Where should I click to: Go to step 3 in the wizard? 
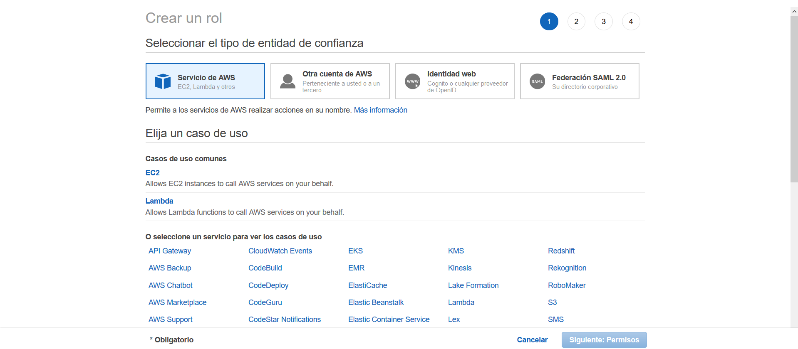pyautogui.click(x=604, y=22)
